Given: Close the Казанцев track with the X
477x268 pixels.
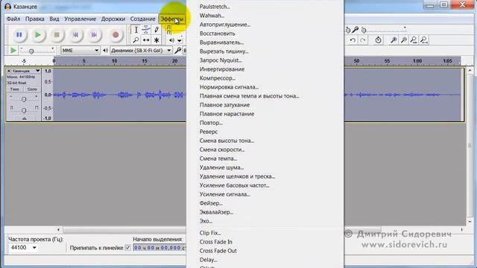Looking at the screenshot, I should click(9, 71).
